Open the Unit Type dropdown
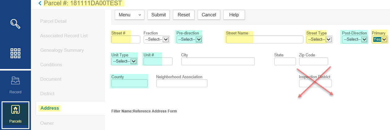This screenshot has height=130, width=390. point(124,61)
